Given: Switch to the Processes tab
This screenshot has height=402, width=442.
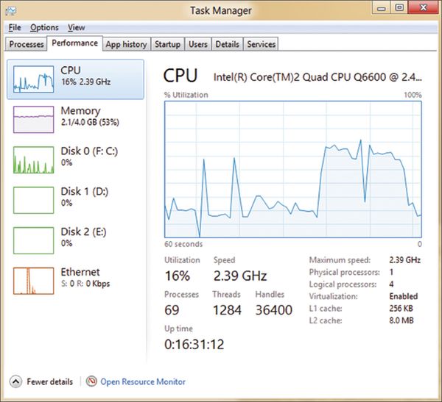Looking at the screenshot, I should (x=27, y=44).
